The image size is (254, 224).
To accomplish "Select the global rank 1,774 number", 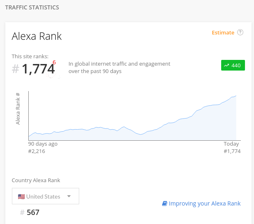I will pos(38,69).
